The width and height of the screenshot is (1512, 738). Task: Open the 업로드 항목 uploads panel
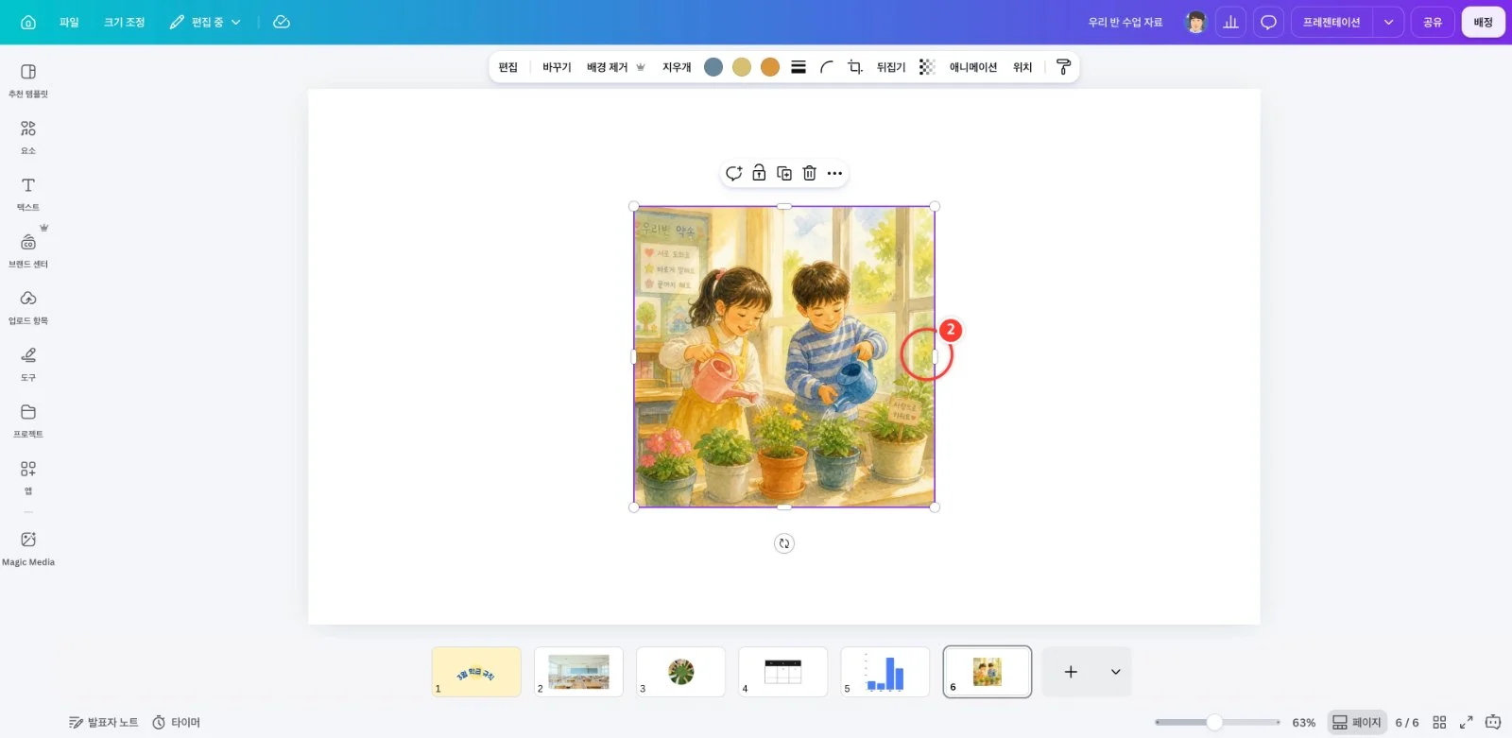point(28,307)
